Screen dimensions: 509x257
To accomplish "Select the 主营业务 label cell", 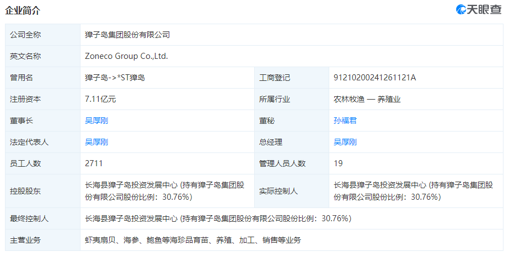I will (x=43, y=240).
